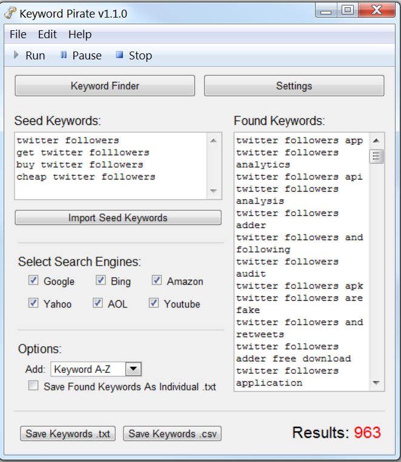
Task: Click found keyword 'twitter followers app'
Action: point(300,141)
